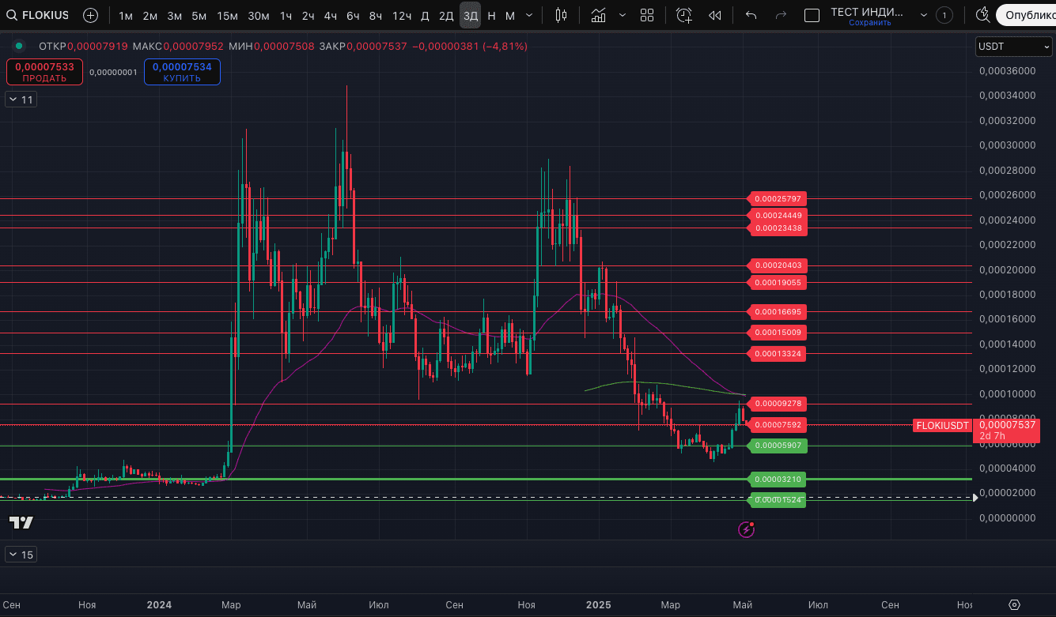This screenshot has width=1056, height=617.
Task: Expand the collapsed 11 indicators legend
Action: tap(21, 100)
